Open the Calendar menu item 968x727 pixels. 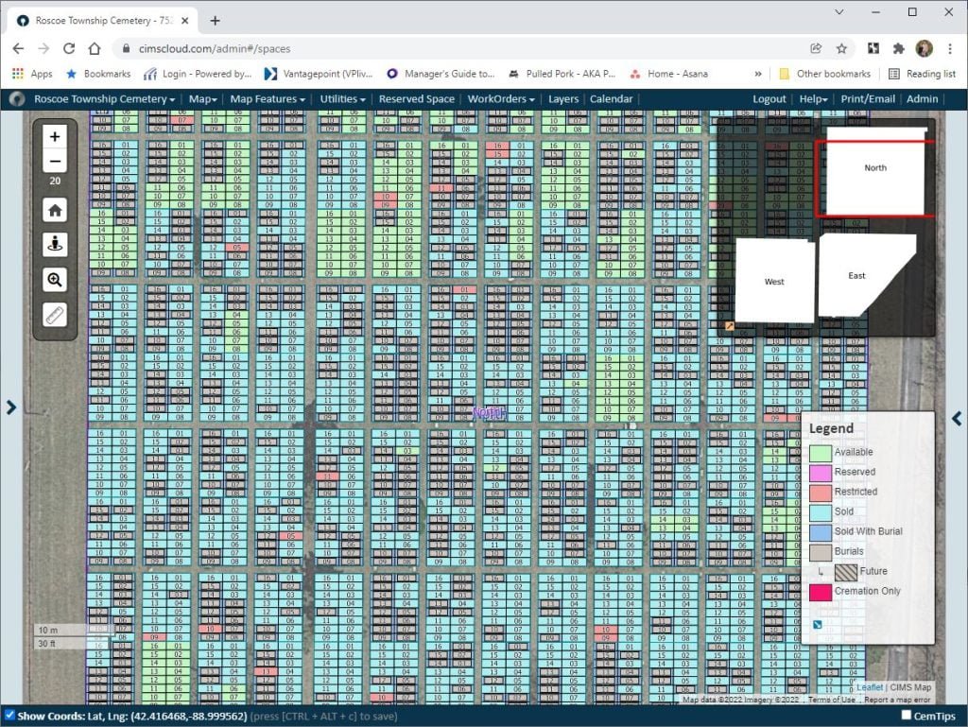coord(611,99)
